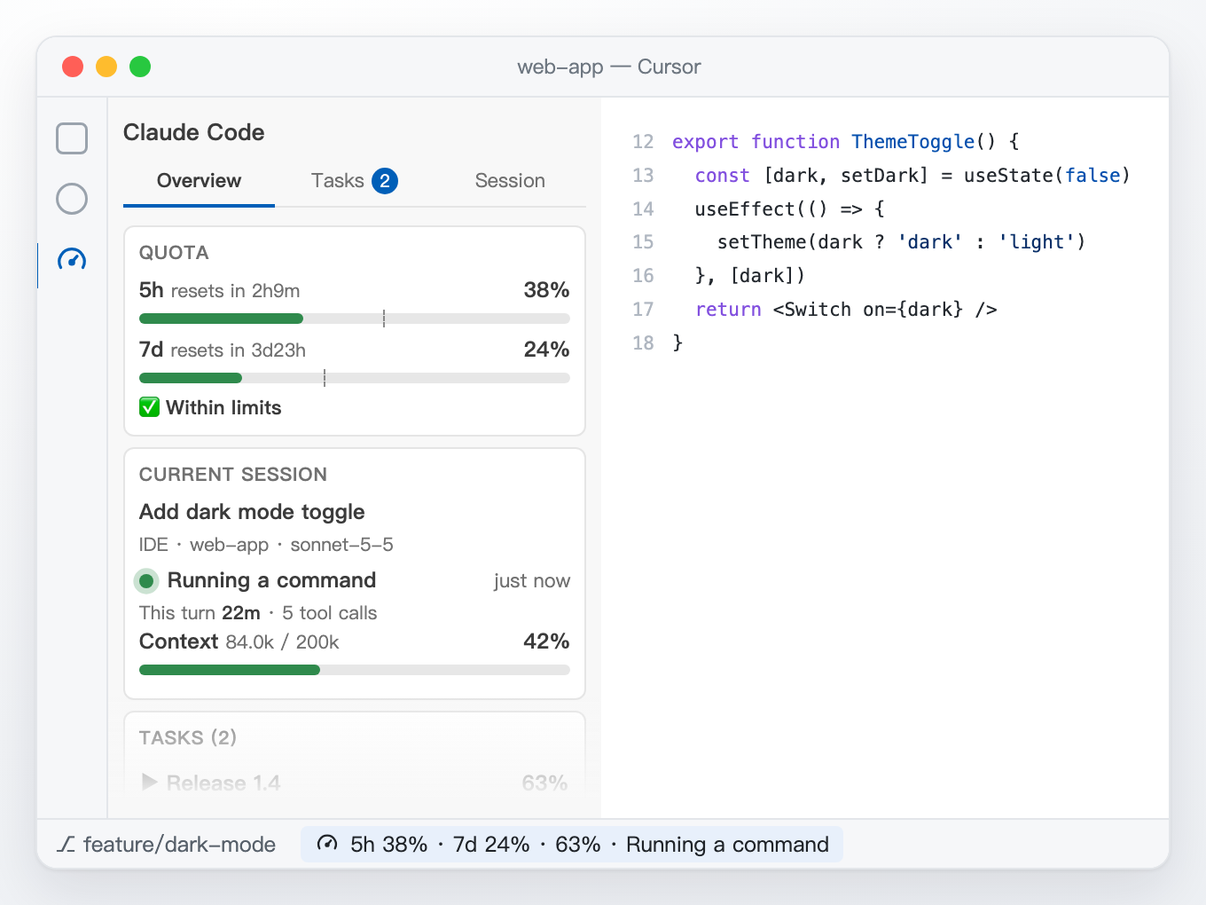The width and height of the screenshot is (1206, 905).
Task: Click the "CURRENT SESSION" header
Action: [x=233, y=475]
